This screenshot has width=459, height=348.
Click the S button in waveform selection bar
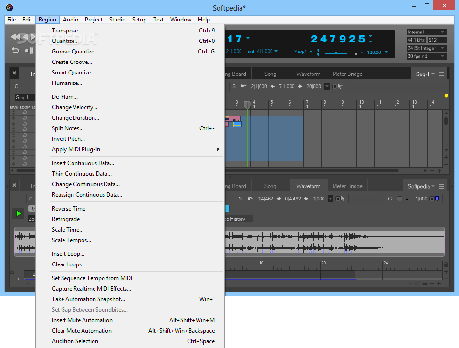click(x=240, y=199)
